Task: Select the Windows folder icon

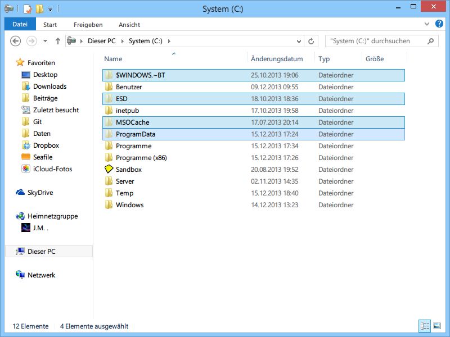Action: 109,204
